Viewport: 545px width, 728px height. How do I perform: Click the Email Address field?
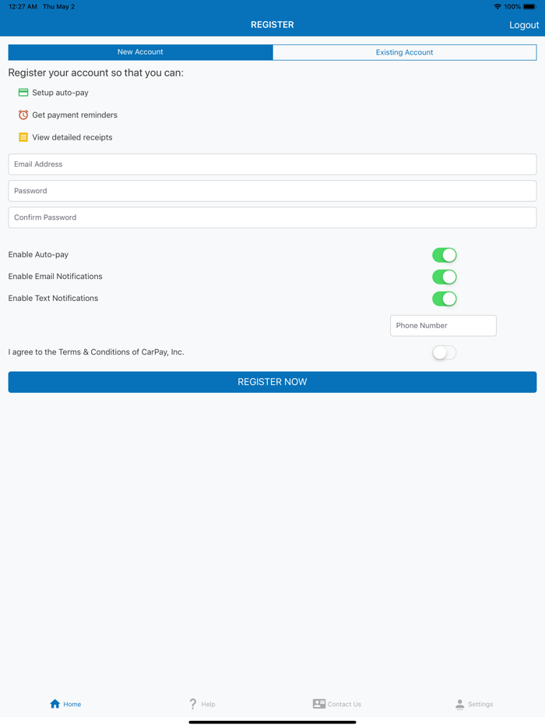(x=272, y=164)
